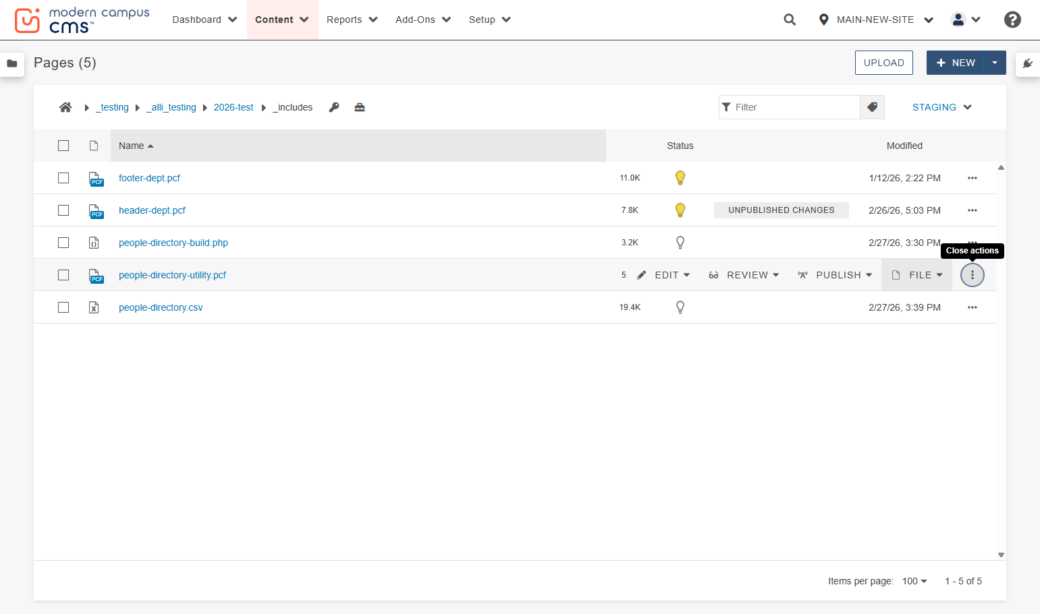1040x614 pixels.
Task: Click the tag filter icon
Action: point(872,107)
